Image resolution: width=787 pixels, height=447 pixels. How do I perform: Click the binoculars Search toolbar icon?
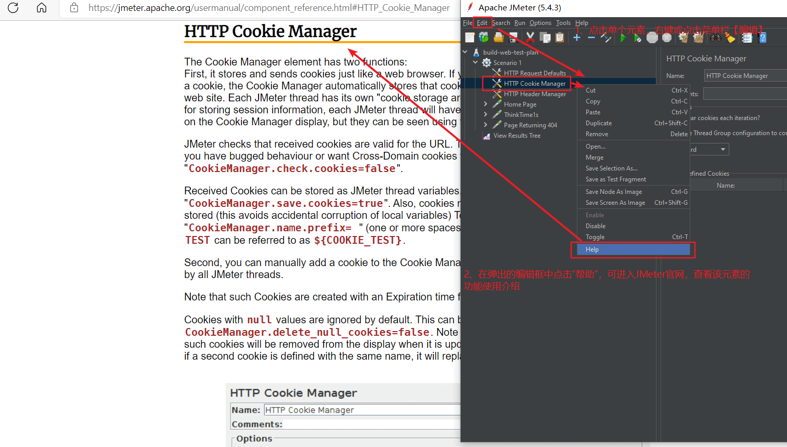(716, 37)
